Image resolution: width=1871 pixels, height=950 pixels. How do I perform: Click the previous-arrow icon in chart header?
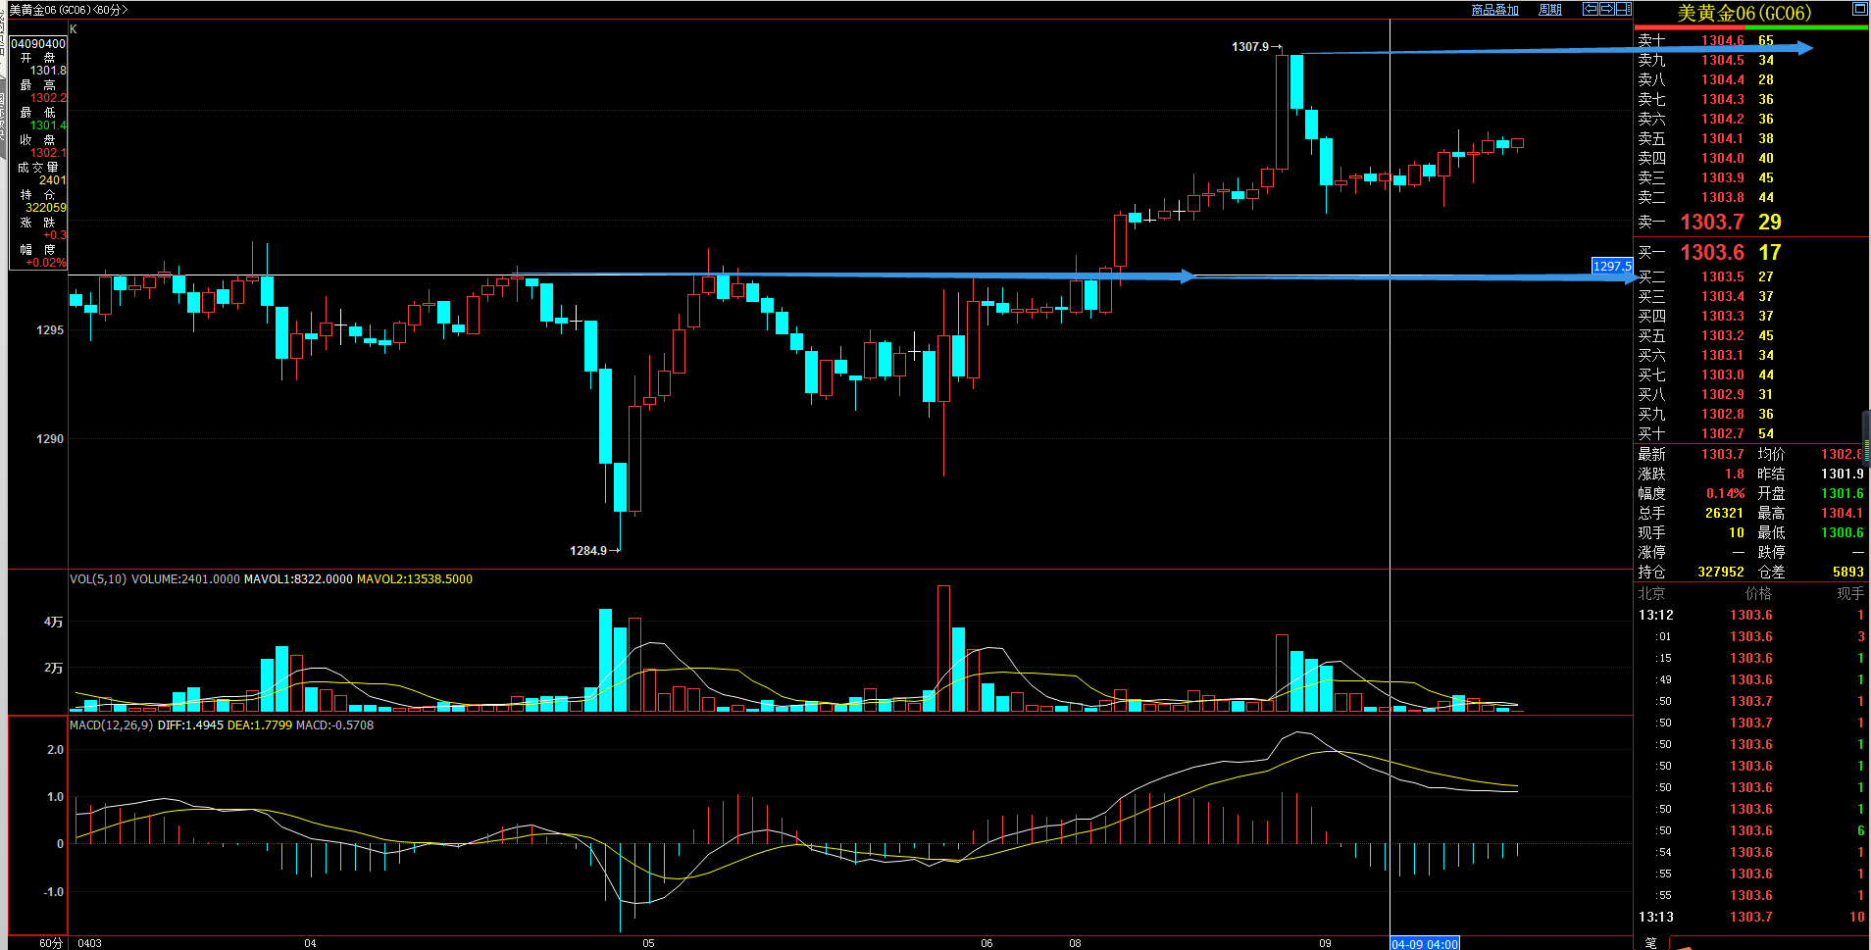coord(1591,9)
